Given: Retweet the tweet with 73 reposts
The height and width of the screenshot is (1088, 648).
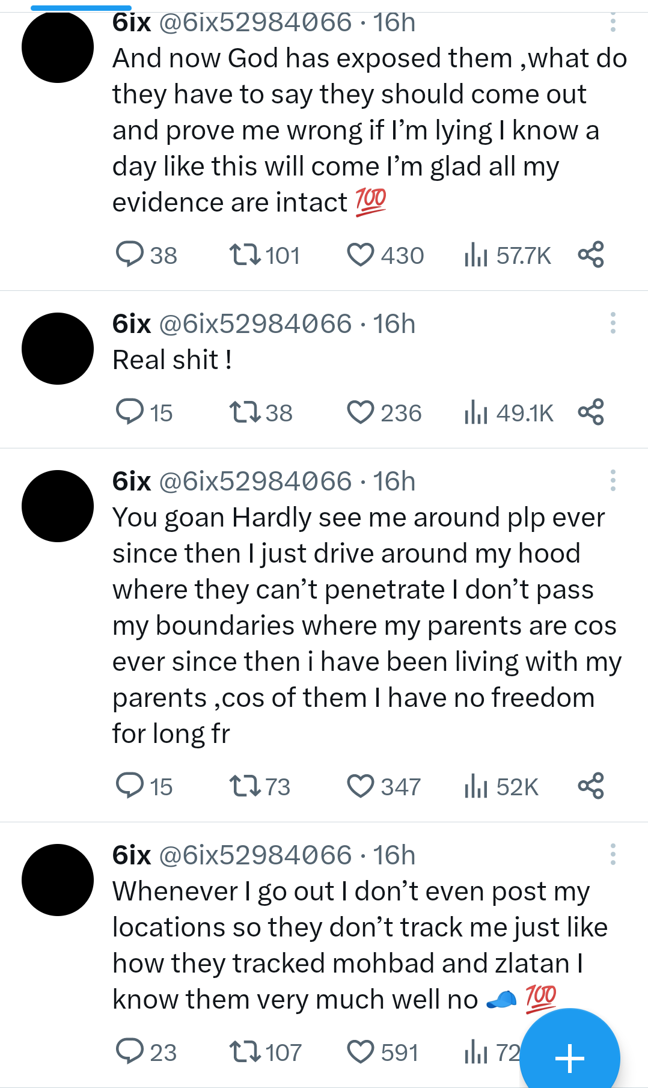Looking at the screenshot, I should click(245, 786).
